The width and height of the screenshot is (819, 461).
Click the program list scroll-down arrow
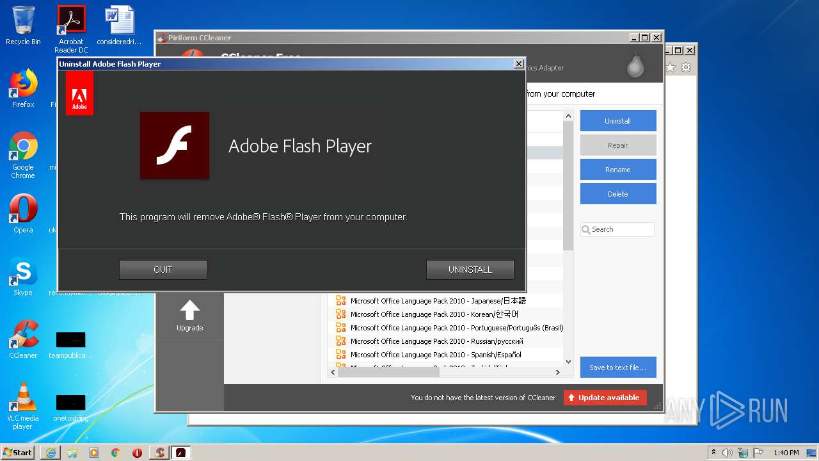click(568, 362)
